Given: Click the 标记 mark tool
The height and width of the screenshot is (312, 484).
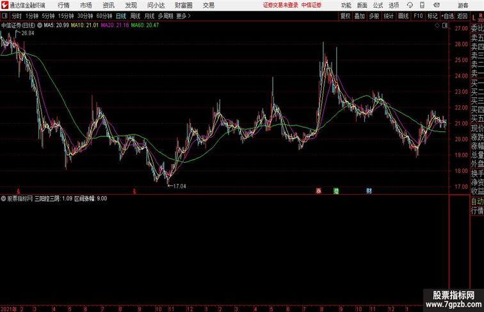Looking at the screenshot, I should pyautogui.click(x=432, y=16).
